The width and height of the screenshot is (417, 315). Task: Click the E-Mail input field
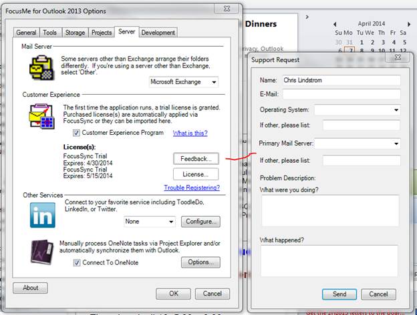tap(341, 94)
